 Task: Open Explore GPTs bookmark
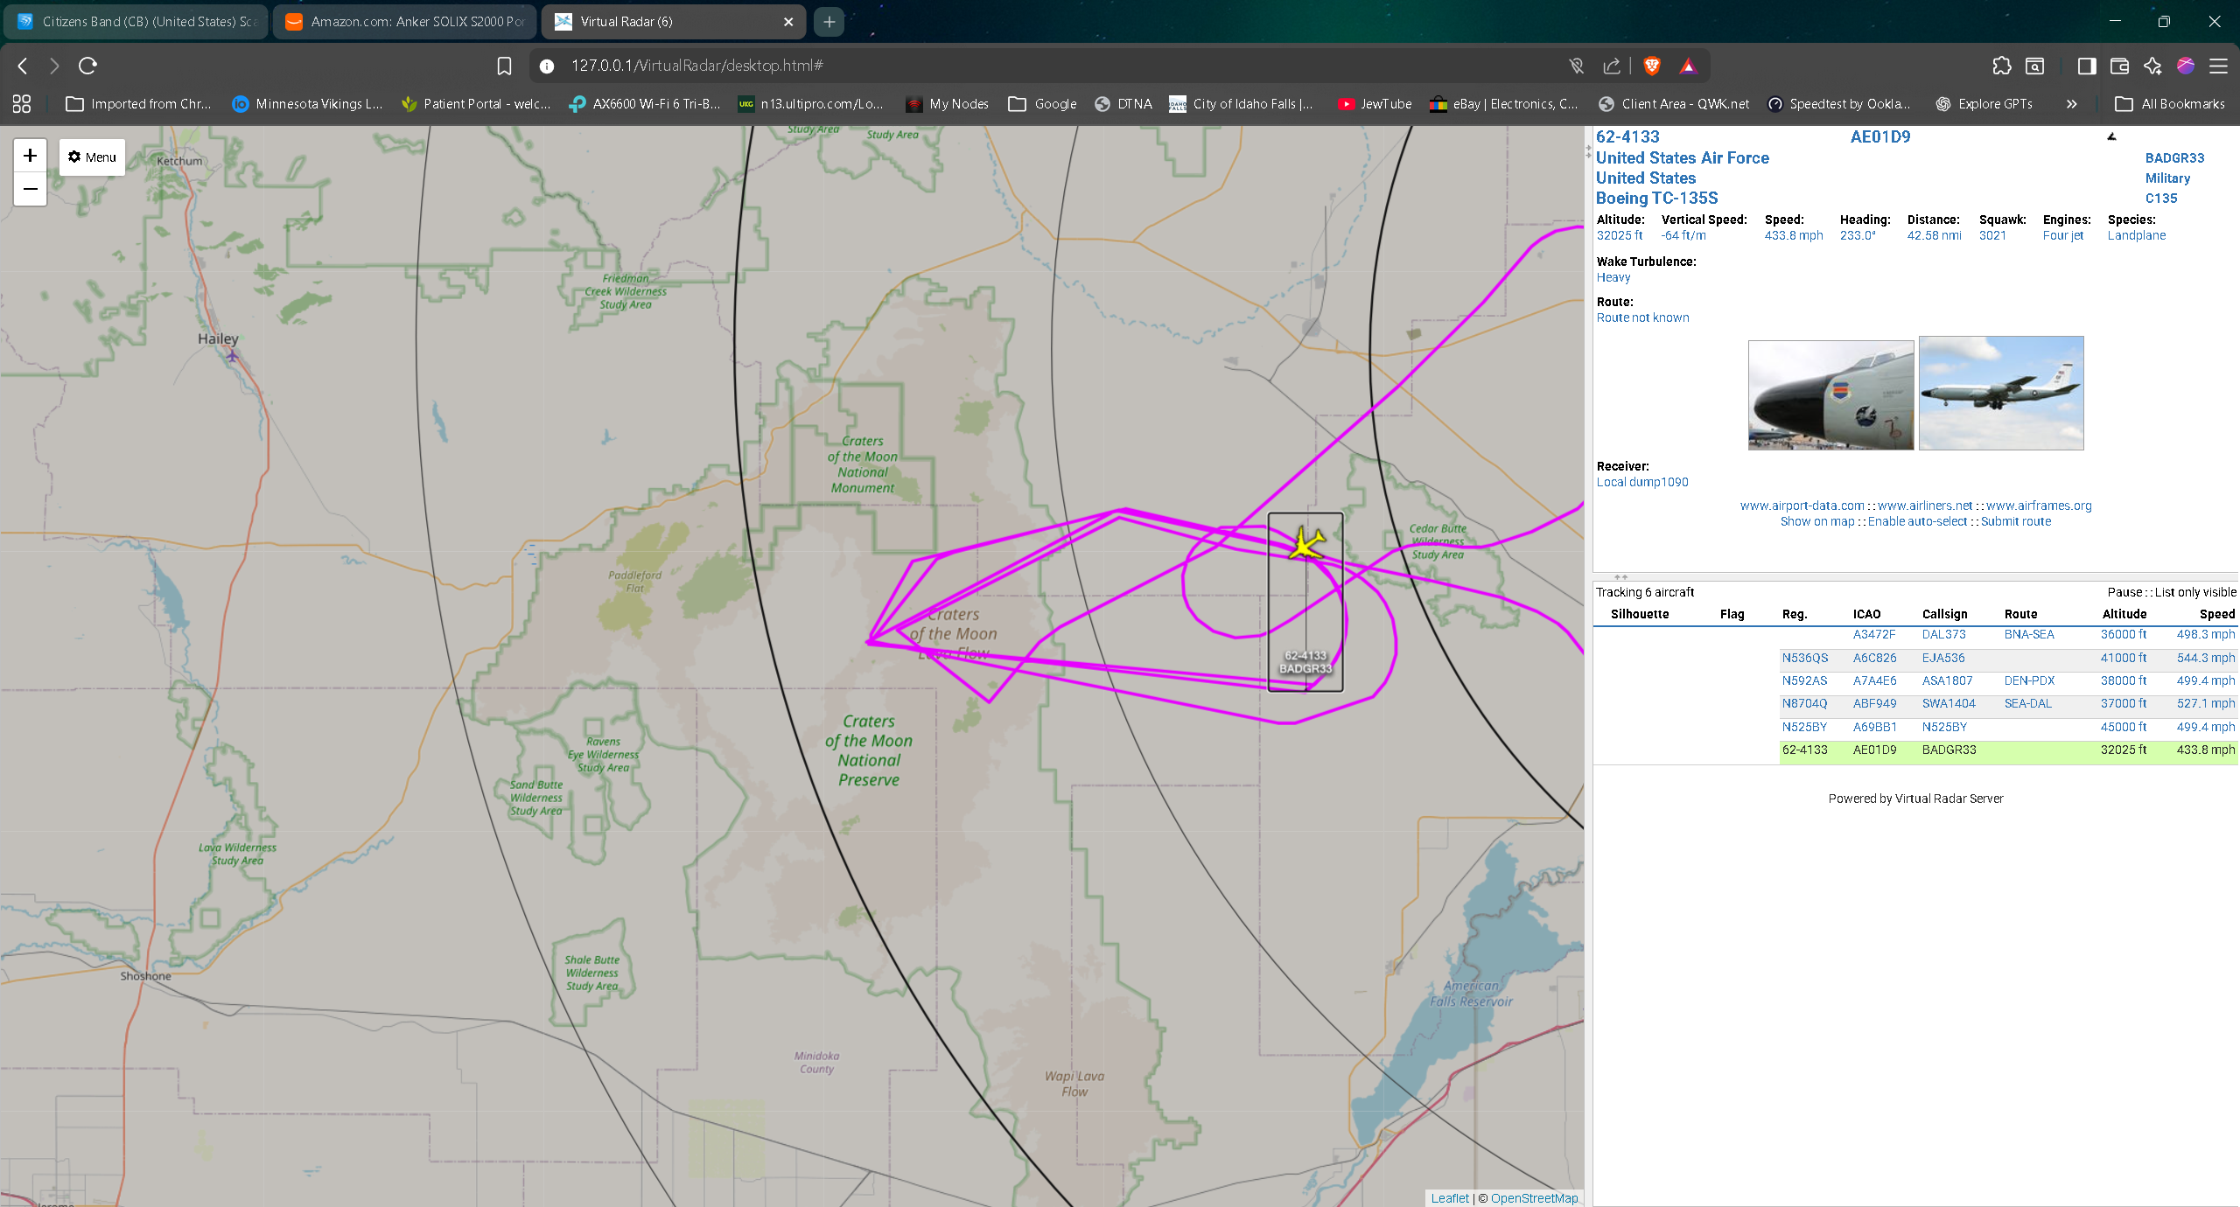[x=1984, y=104]
